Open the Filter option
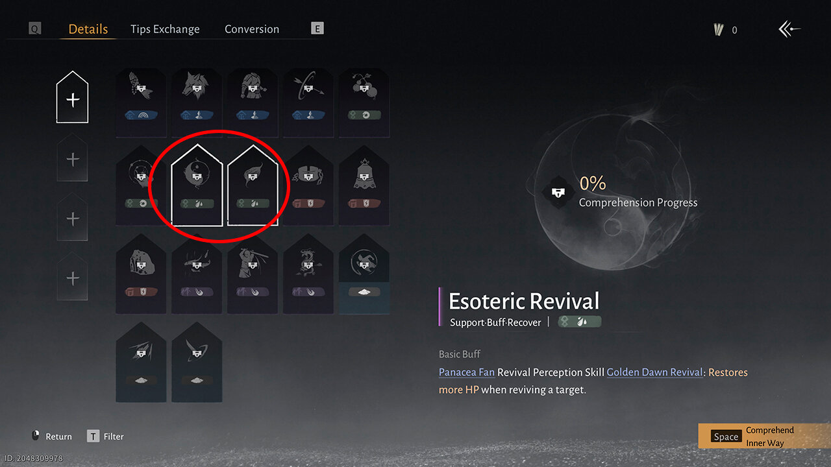The height and width of the screenshot is (467, 831). coord(106,437)
